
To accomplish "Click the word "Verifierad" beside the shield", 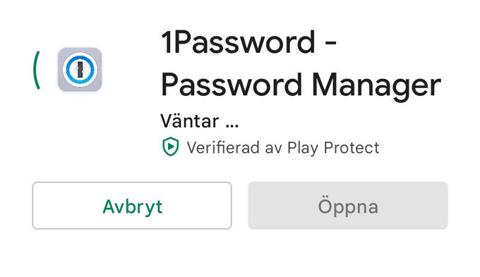I will tap(224, 148).
